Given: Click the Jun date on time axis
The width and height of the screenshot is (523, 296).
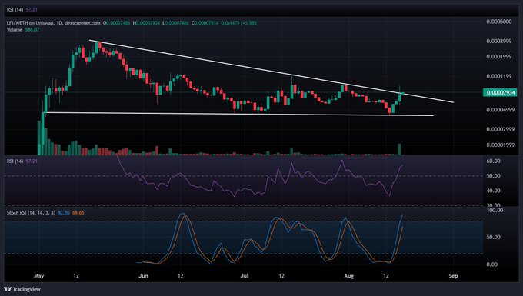Looking at the screenshot, I should point(143,276).
